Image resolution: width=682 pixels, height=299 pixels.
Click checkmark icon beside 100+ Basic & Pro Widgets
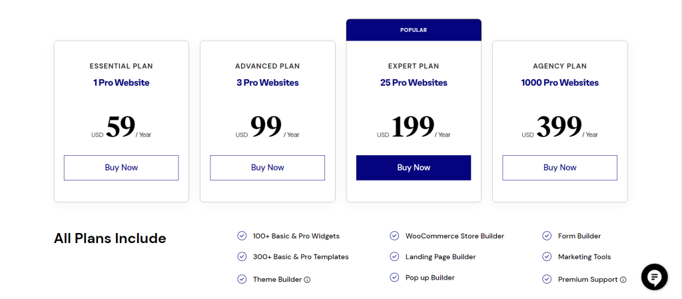[x=241, y=236]
